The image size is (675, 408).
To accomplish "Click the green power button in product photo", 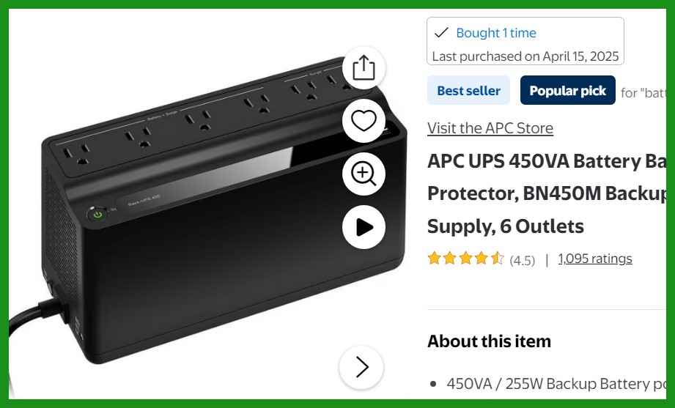I will [x=98, y=215].
